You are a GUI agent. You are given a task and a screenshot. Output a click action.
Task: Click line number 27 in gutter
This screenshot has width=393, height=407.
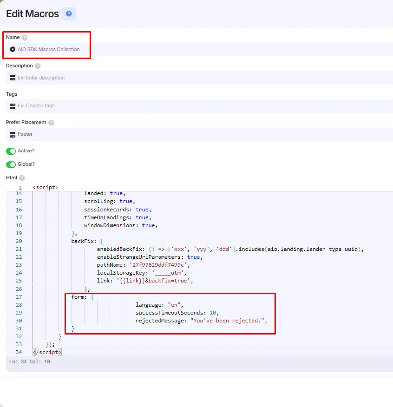(x=19, y=297)
